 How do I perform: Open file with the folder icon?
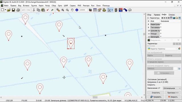point(9,10)
